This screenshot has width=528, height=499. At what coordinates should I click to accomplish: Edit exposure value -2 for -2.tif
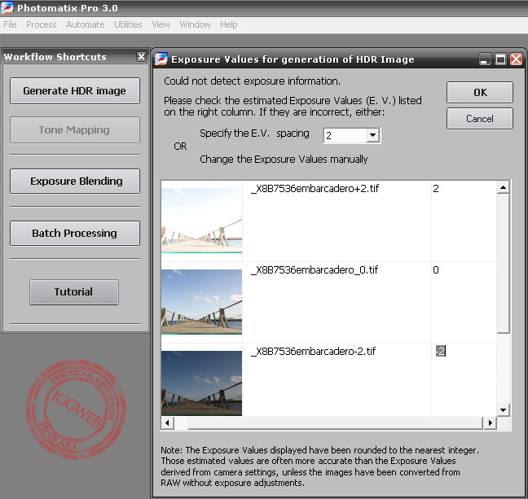(x=441, y=351)
